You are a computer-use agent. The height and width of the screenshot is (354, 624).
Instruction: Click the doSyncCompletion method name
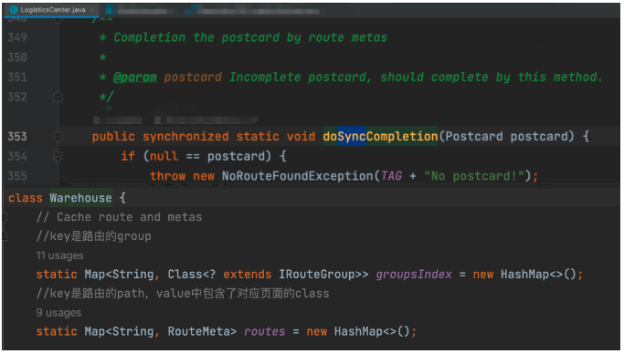point(380,137)
